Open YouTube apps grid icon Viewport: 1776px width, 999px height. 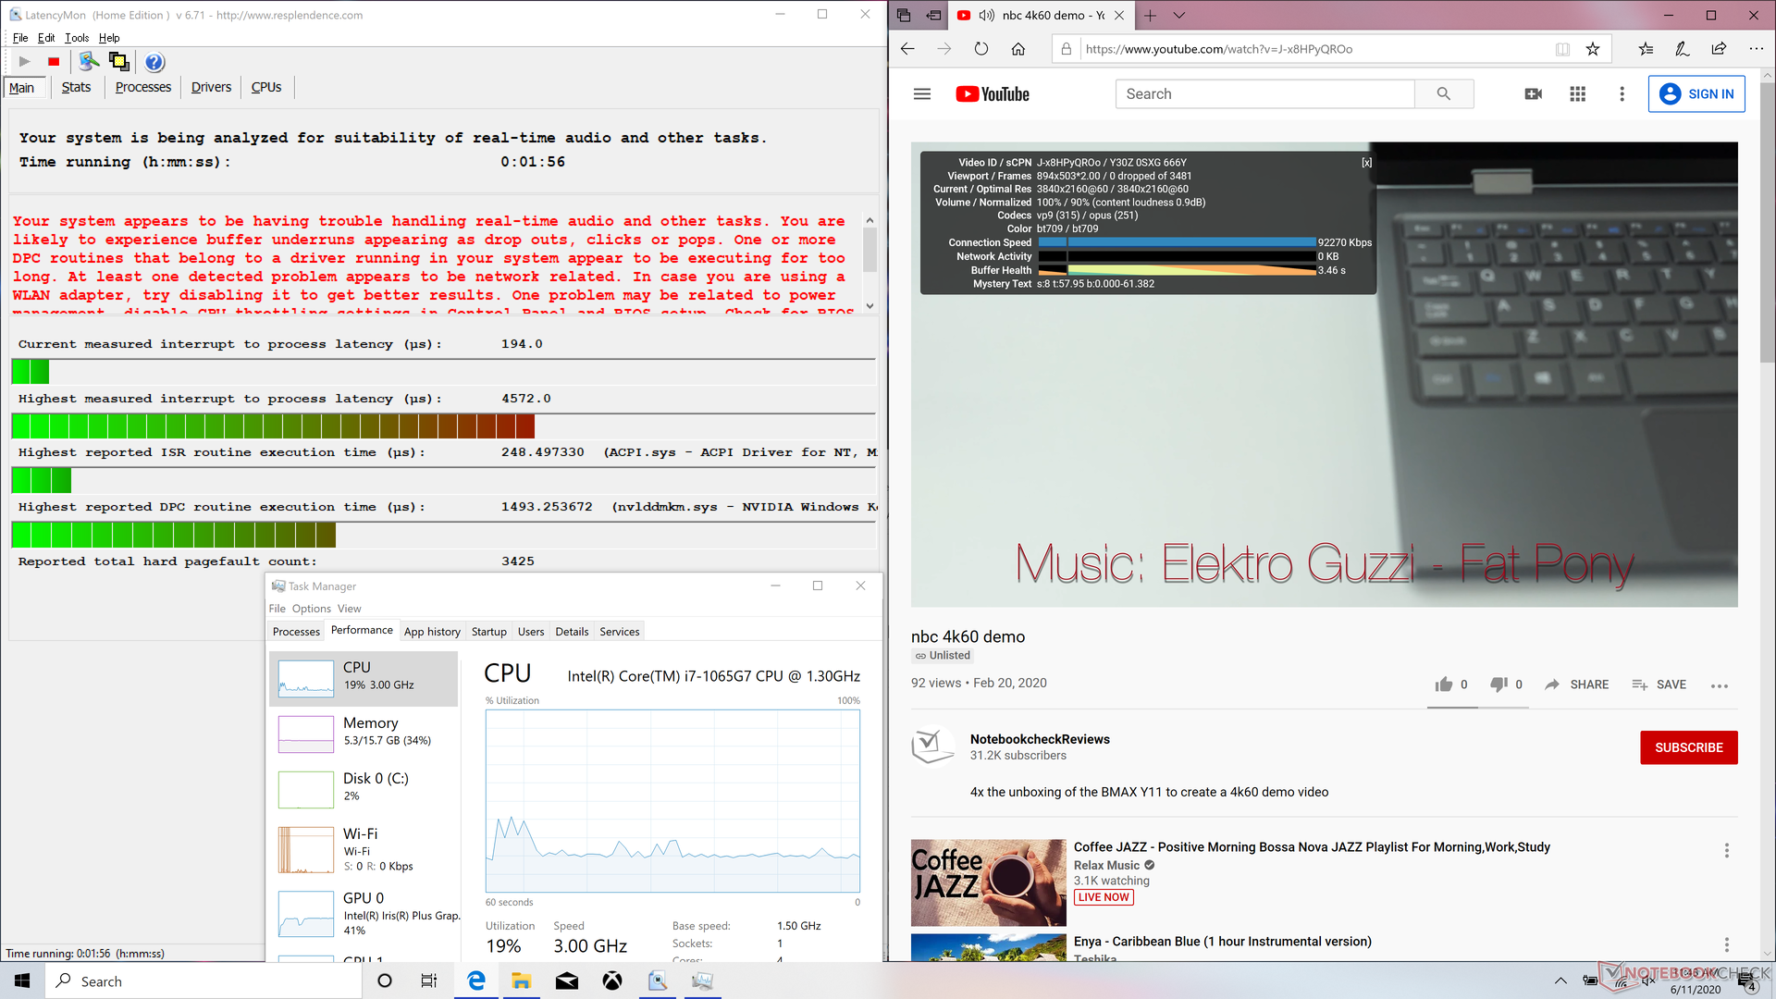click(1577, 94)
